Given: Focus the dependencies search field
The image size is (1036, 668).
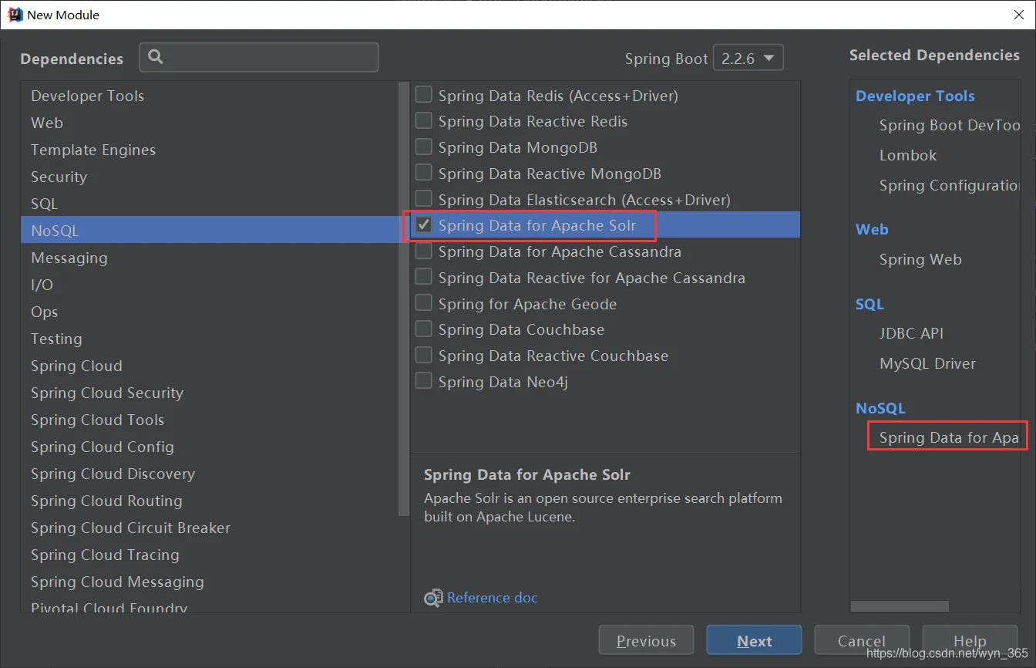Looking at the screenshot, I should pyautogui.click(x=259, y=57).
